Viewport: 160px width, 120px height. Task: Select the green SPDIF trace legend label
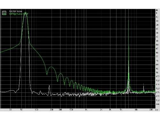click(x=19, y=14)
